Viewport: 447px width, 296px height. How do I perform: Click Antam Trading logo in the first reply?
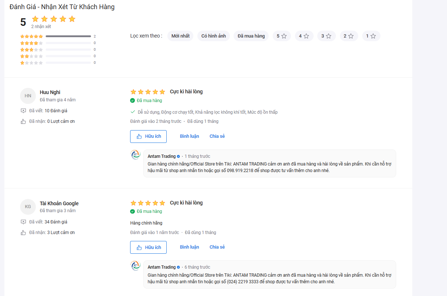pyautogui.click(x=136, y=155)
